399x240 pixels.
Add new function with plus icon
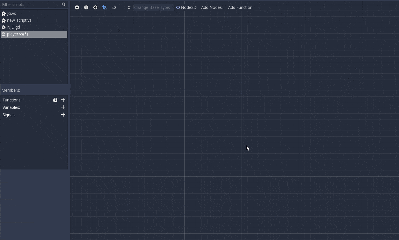[63, 100]
